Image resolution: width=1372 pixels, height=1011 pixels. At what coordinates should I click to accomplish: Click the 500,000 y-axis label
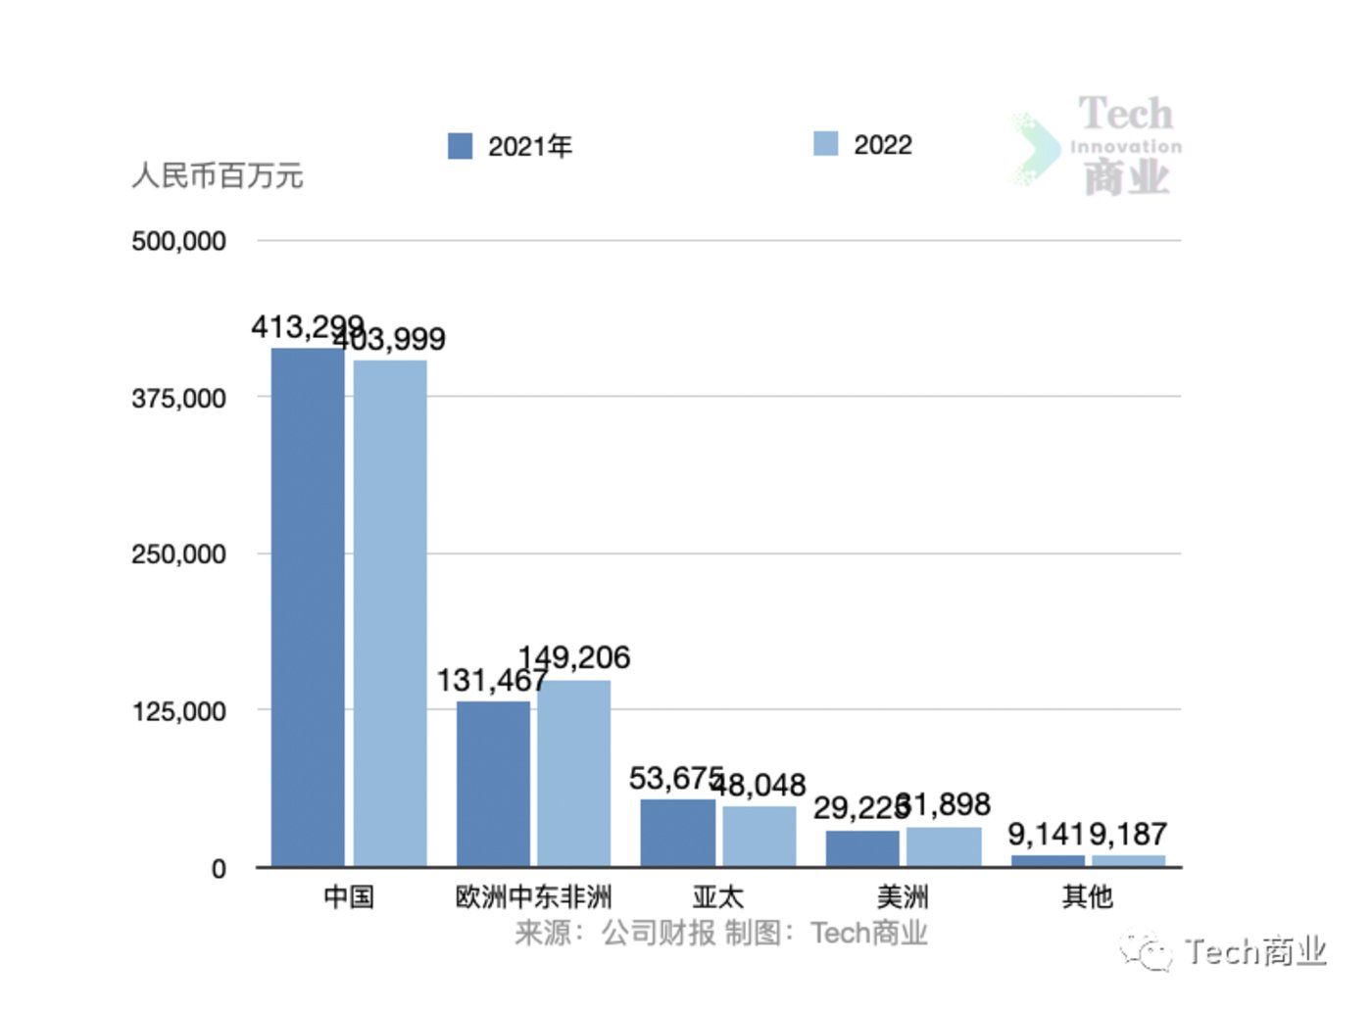click(x=178, y=241)
